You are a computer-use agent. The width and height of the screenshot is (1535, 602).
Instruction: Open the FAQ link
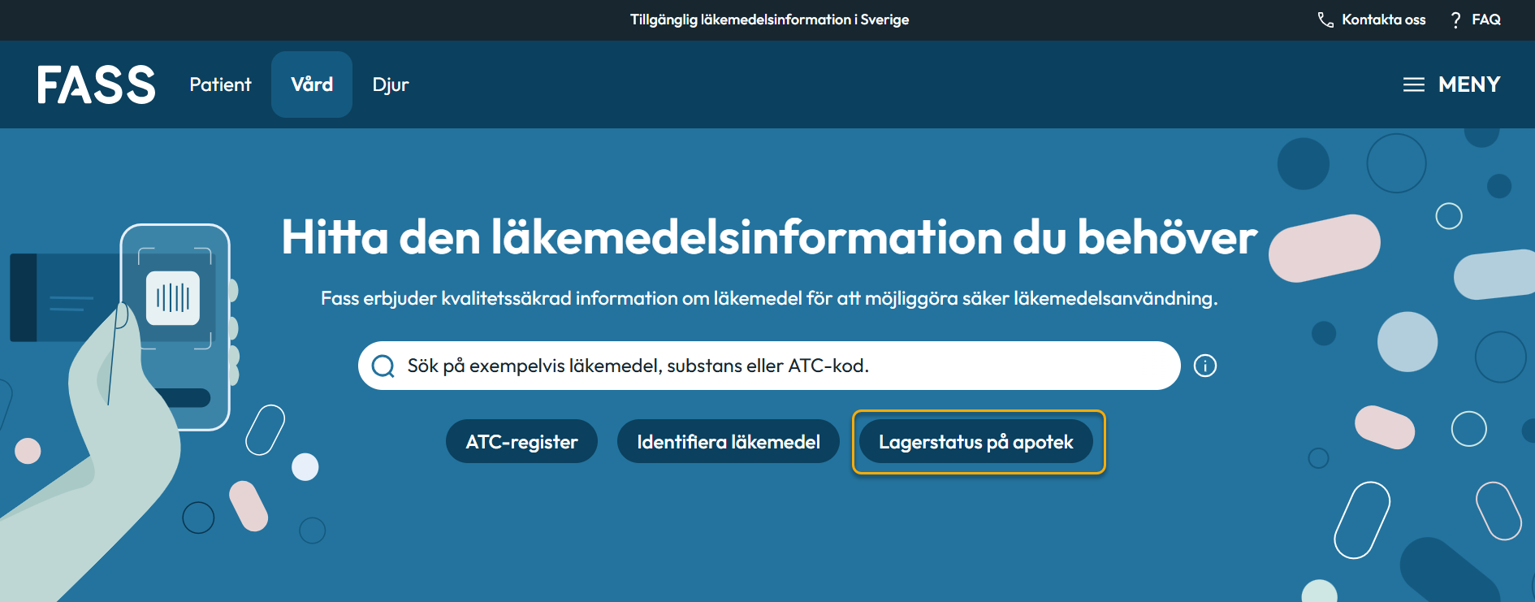pyautogui.click(x=1485, y=19)
